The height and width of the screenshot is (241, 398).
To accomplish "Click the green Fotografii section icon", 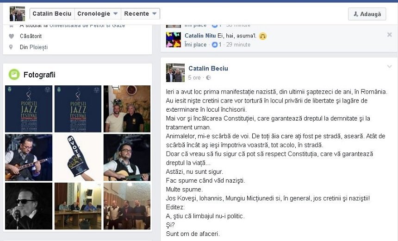I will click(x=14, y=75).
